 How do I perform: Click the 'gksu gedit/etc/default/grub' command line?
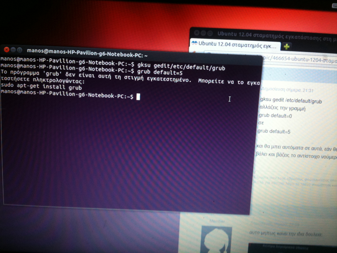[x=181, y=66]
